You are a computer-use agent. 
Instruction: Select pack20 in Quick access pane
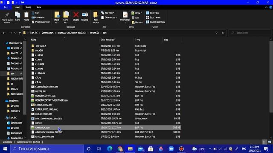[14, 53]
